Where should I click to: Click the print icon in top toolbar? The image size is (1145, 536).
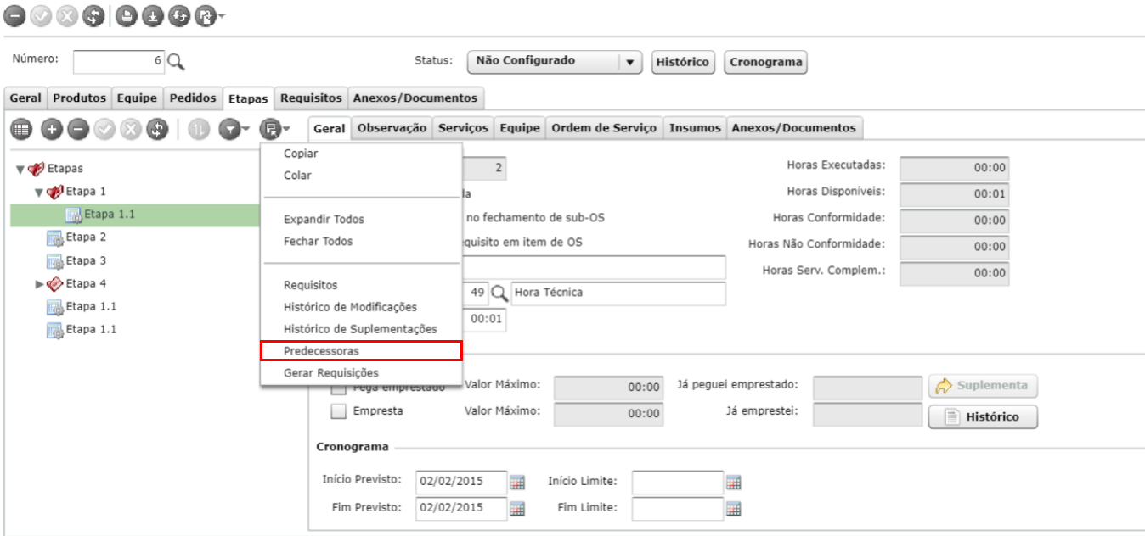(x=125, y=16)
